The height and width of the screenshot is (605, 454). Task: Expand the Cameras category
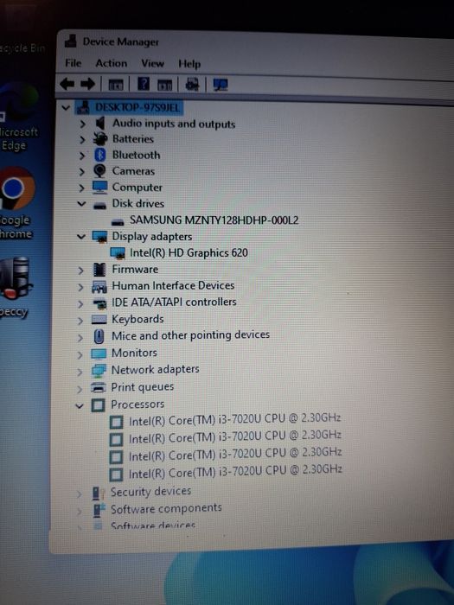tap(82, 171)
